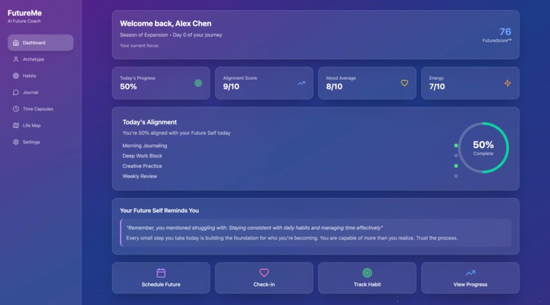
Task: Click the italic reminder quote text
Action: 255,228
